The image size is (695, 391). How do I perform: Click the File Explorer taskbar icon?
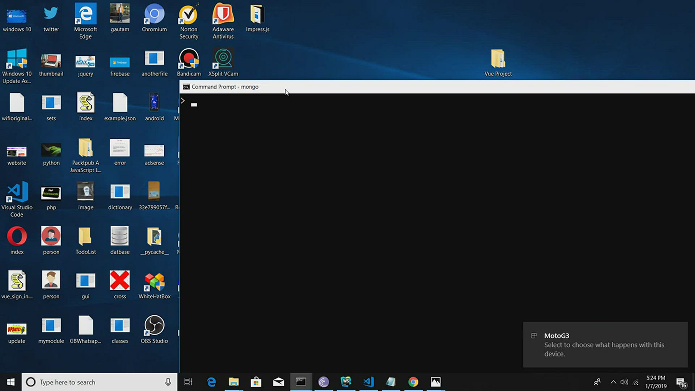(233, 382)
